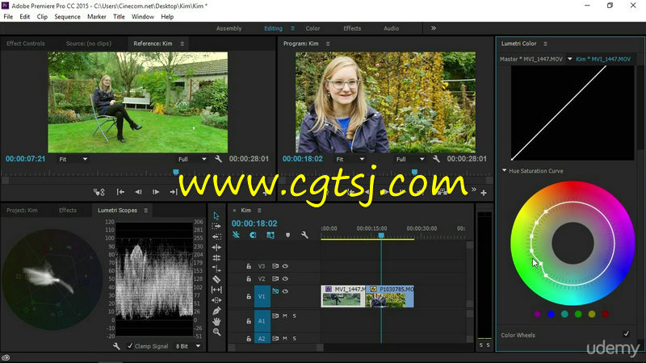Select the blue hue color dot
Viewport: 646px width, 363px height.
tap(551, 314)
